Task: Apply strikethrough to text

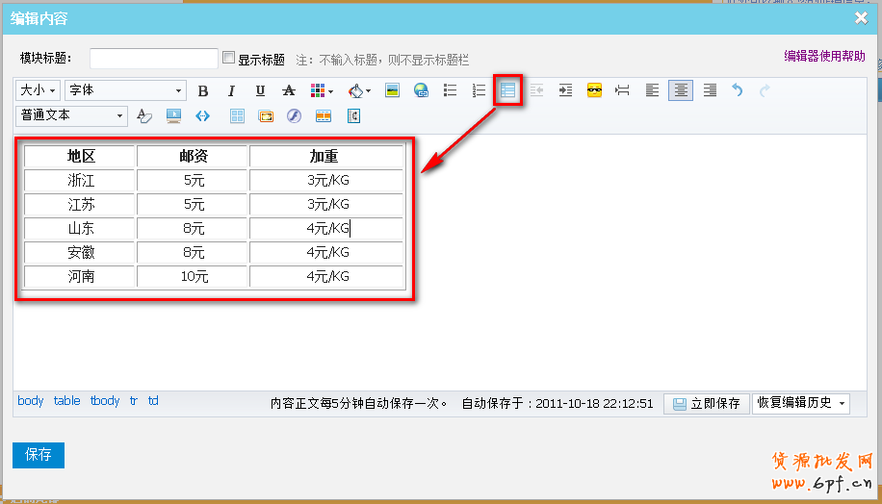Action: point(289,91)
